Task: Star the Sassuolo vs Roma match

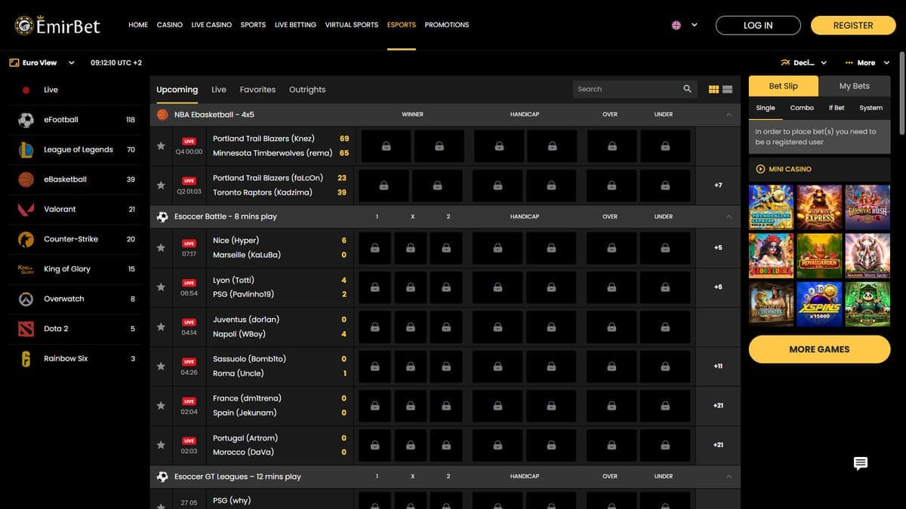Action: 161,366
